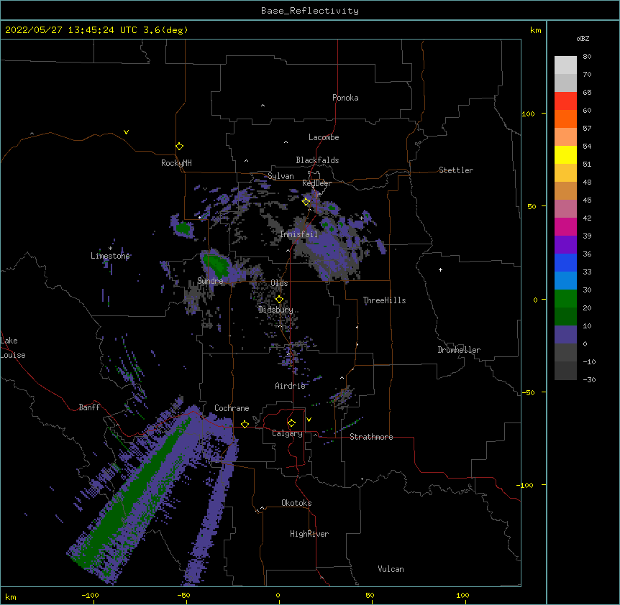Click the asterisk marker above Limestone
Viewport: 620px width, 605px height.
pyautogui.click(x=110, y=249)
